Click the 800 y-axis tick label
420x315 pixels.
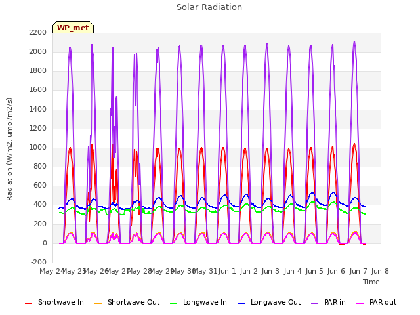coord(40,166)
